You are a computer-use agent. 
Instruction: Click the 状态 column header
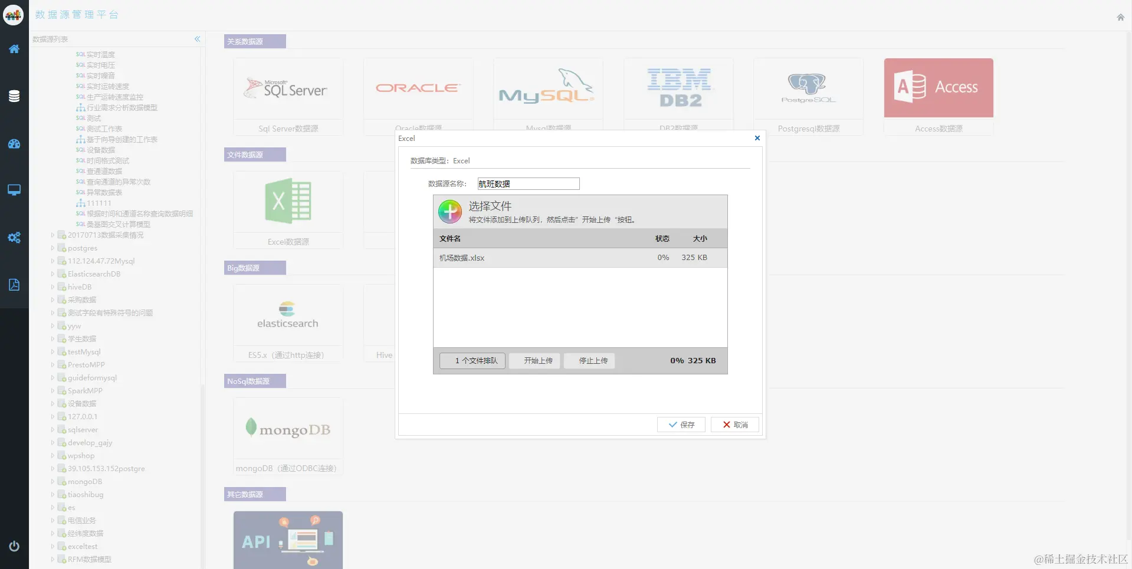[662, 238]
